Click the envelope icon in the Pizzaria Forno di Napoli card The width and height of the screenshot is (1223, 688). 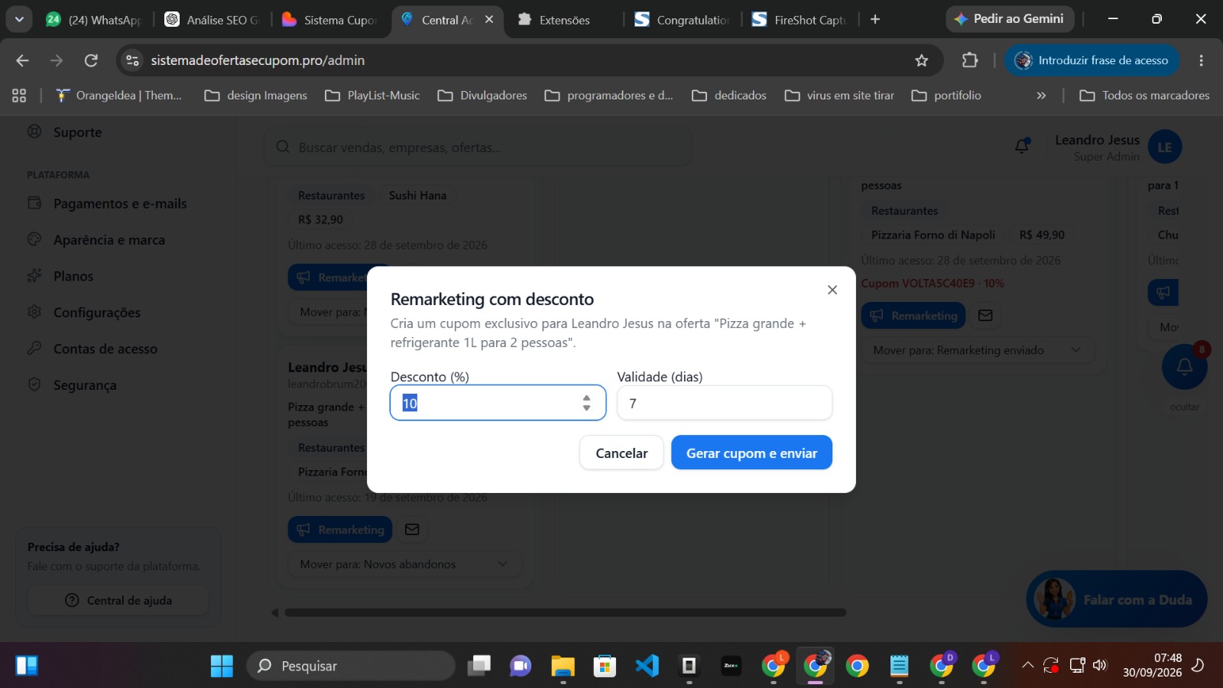pyautogui.click(x=985, y=315)
